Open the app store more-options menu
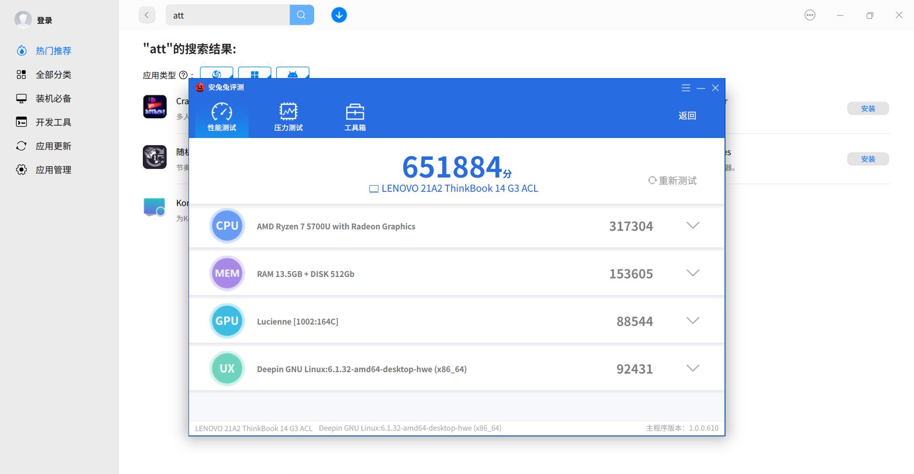 click(810, 15)
